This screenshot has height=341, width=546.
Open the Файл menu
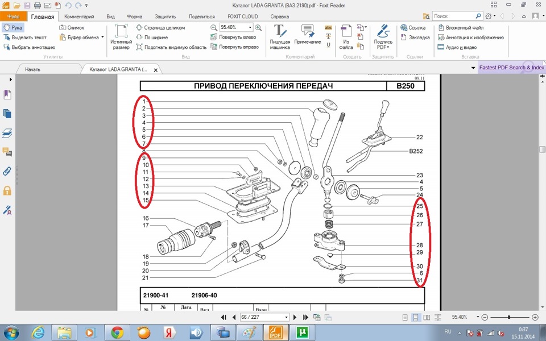(x=13, y=16)
